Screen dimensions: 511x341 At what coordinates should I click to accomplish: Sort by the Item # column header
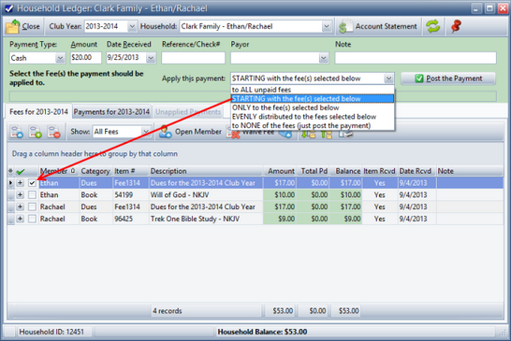131,171
